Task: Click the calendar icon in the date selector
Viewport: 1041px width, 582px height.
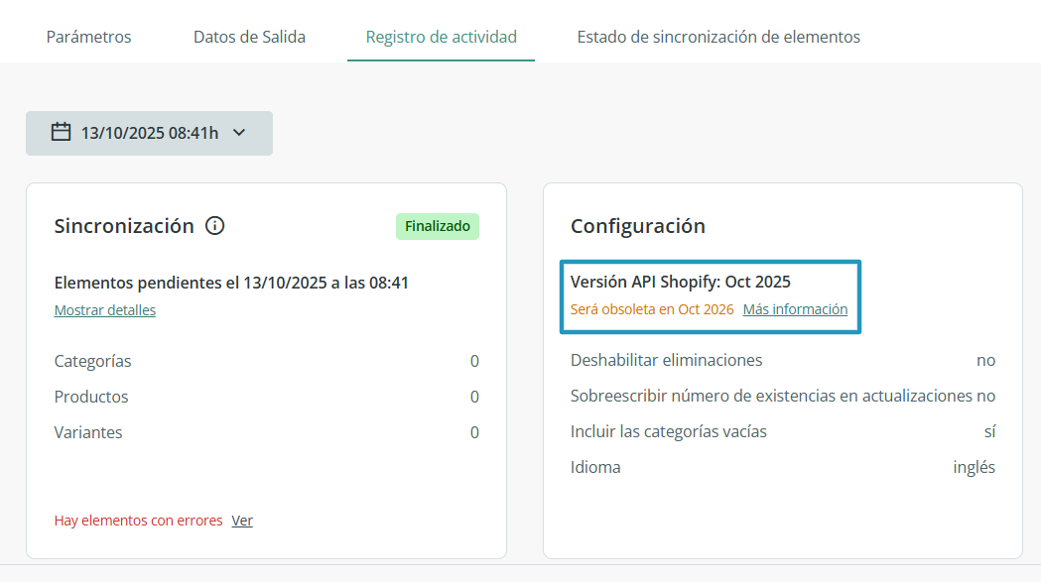Action: 61,132
